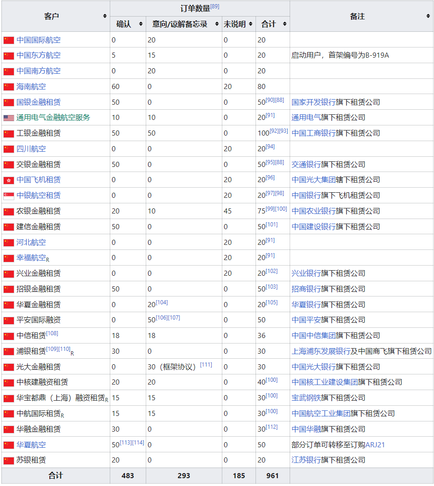This screenshot has height=486, width=434.
Task: Follow the 通用电气 link in 备注 column
Action: coord(306,118)
